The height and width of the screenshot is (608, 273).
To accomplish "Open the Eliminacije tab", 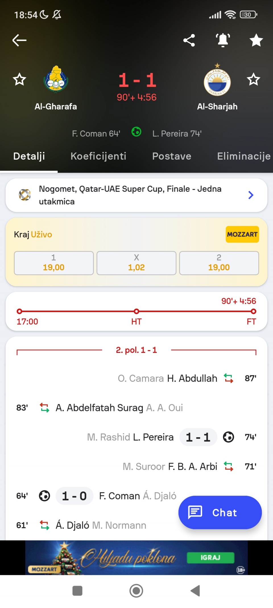I will [x=244, y=156].
